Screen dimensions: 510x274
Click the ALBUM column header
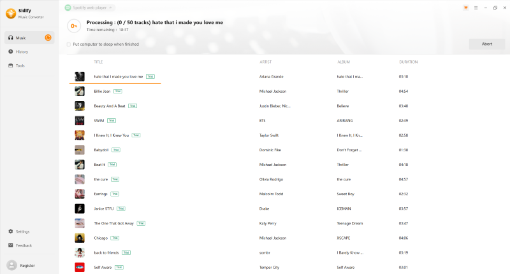[x=344, y=62]
